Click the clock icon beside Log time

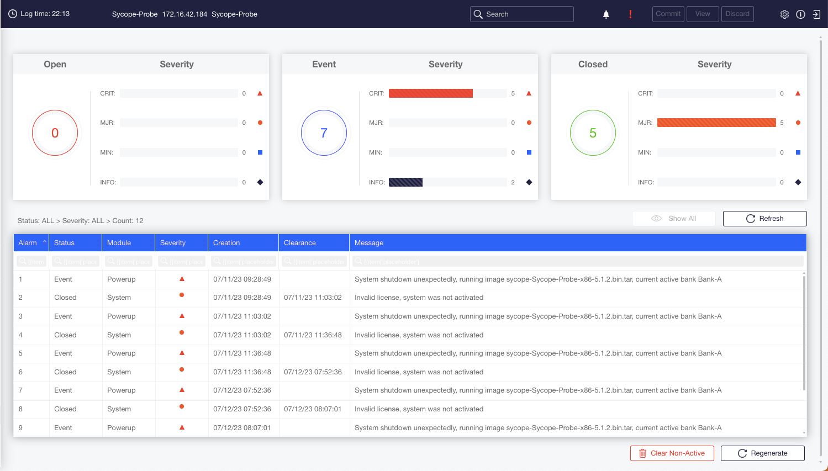(x=12, y=14)
